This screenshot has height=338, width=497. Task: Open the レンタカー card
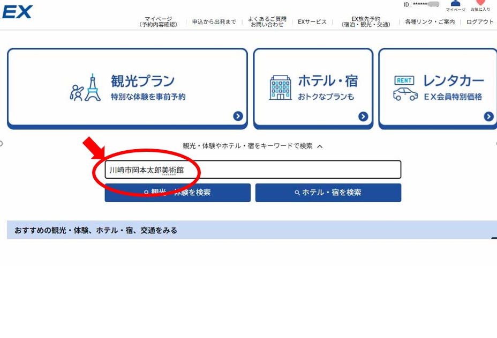pyautogui.click(x=438, y=89)
